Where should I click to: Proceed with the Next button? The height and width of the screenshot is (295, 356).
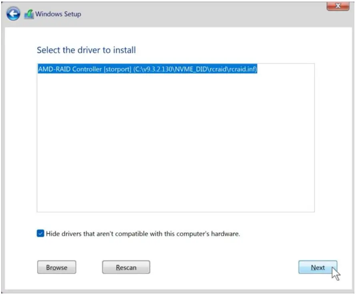click(x=318, y=267)
